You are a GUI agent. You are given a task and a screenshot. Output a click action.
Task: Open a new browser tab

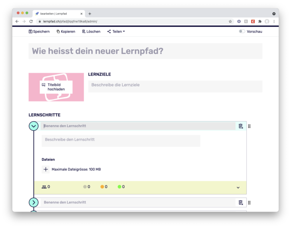tap(90, 14)
